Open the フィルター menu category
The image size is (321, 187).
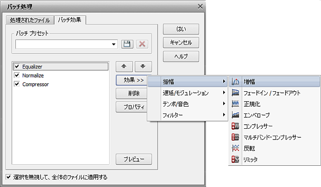coord(188,115)
